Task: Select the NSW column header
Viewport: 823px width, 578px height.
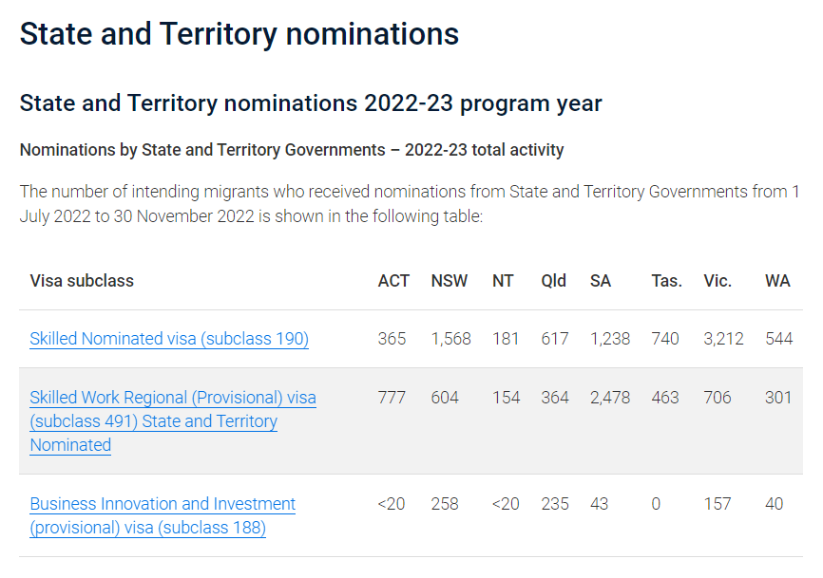Action: point(450,281)
